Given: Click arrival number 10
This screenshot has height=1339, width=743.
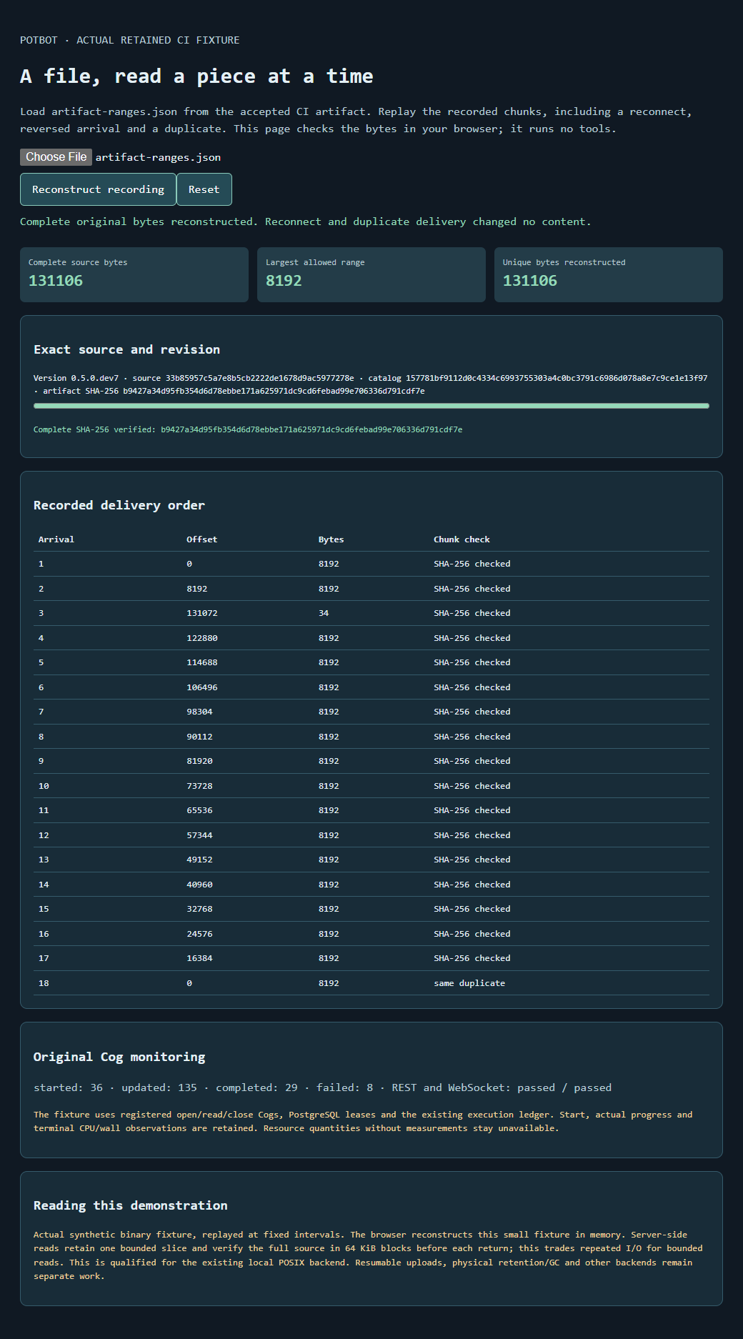Looking at the screenshot, I should 44,786.
